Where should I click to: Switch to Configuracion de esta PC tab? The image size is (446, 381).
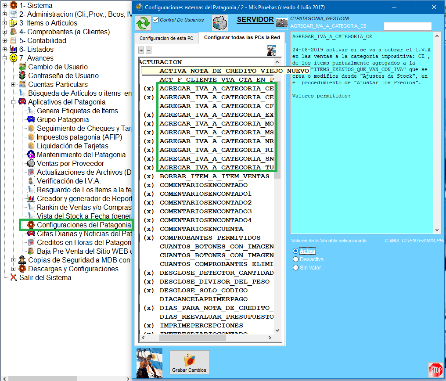[166, 38]
